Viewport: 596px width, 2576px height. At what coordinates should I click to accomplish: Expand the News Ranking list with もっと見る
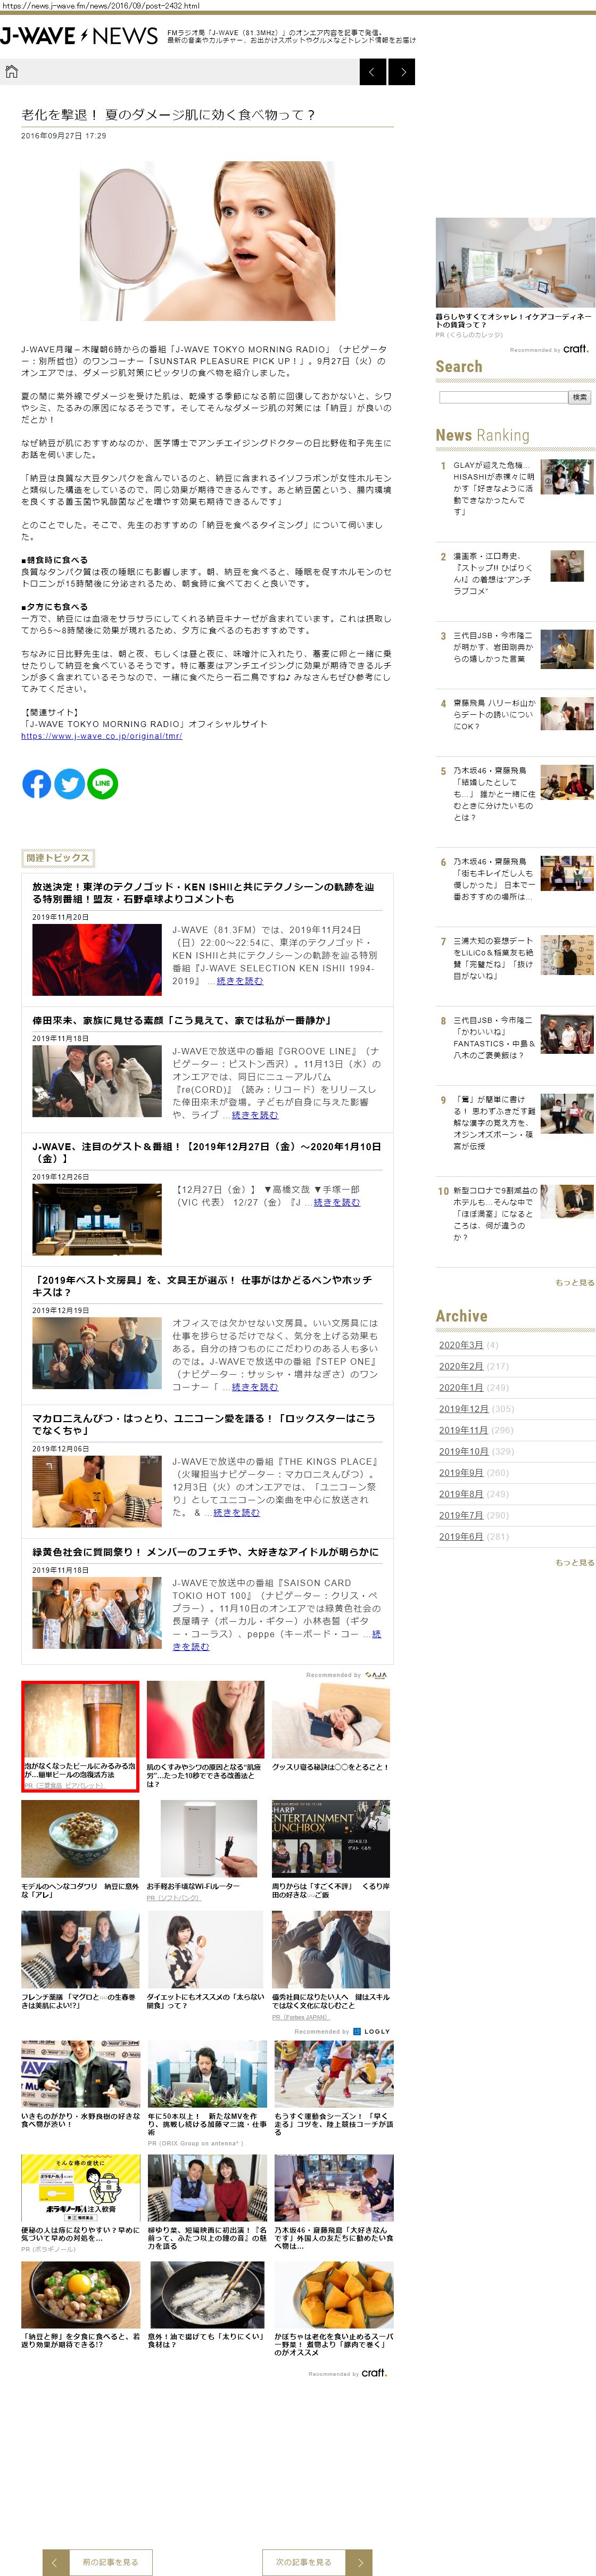pos(574,1282)
